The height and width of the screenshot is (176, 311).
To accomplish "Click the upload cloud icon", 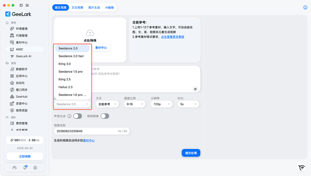I will pyautogui.click(x=90, y=33).
